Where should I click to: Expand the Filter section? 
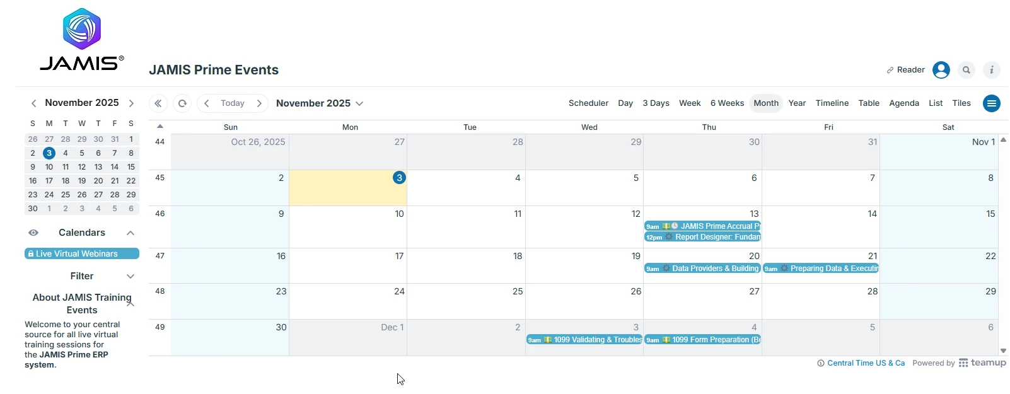[x=131, y=276]
